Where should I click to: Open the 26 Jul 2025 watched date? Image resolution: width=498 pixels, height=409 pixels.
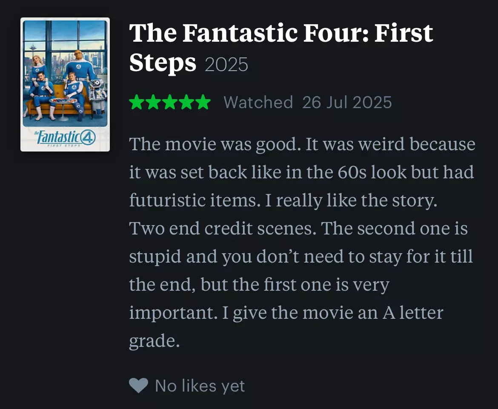(x=347, y=102)
